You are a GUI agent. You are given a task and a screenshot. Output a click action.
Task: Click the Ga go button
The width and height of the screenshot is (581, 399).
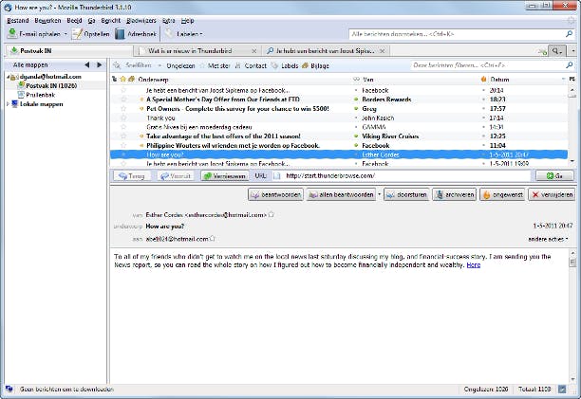pos(554,176)
